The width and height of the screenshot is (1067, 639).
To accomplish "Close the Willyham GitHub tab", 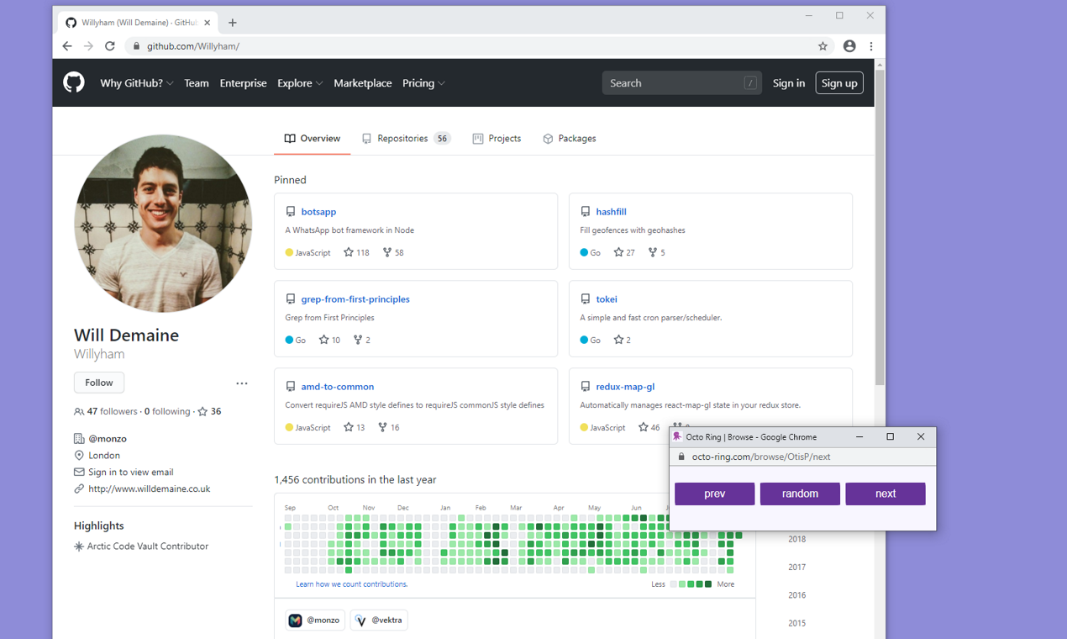I will [x=208, y=23].
